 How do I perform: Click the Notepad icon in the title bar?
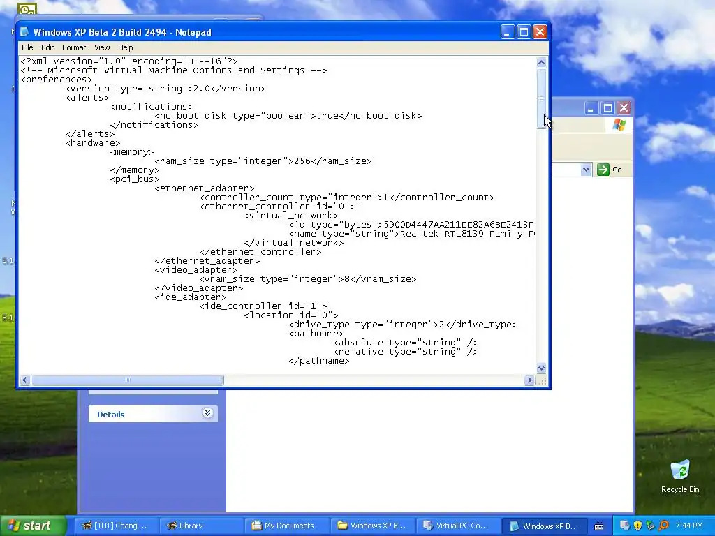[24, 32]
